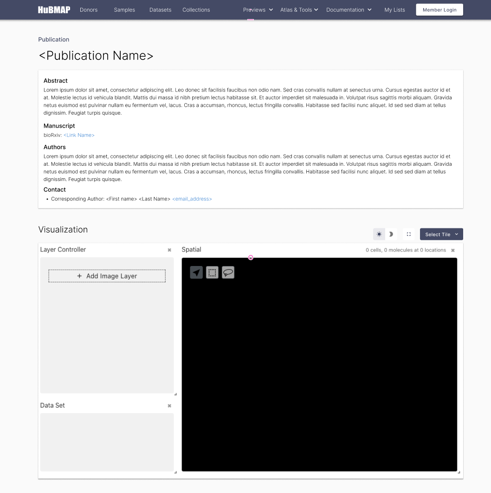Screen dimensions: 491x493
Task: Close the Spatial panel
Action: pos(452,250)
